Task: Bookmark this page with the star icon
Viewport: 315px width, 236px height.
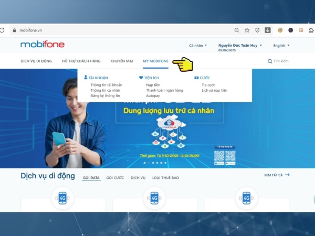Action: [x=247, y=30]
